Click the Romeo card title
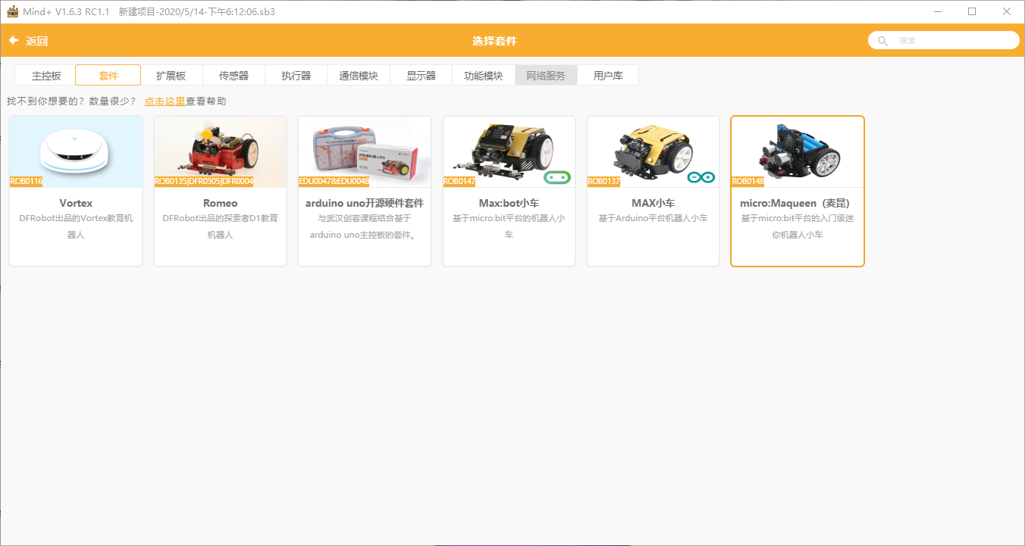 (x=221, y=203)
